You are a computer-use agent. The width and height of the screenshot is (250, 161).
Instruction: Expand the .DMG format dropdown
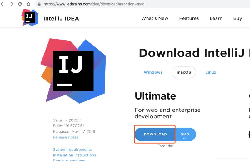coord(185,134)
